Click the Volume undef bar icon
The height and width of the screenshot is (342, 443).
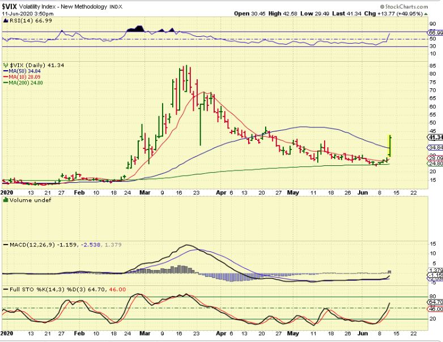[x=6, y=200]
